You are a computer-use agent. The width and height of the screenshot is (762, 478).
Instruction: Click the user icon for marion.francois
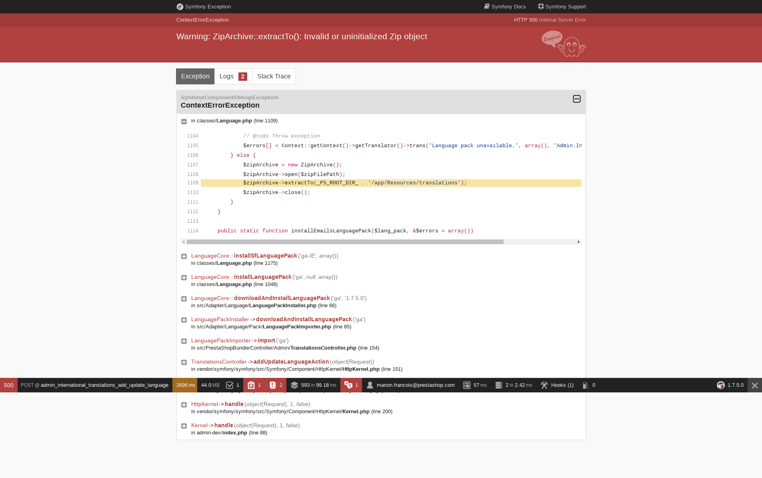pos(370,385)
